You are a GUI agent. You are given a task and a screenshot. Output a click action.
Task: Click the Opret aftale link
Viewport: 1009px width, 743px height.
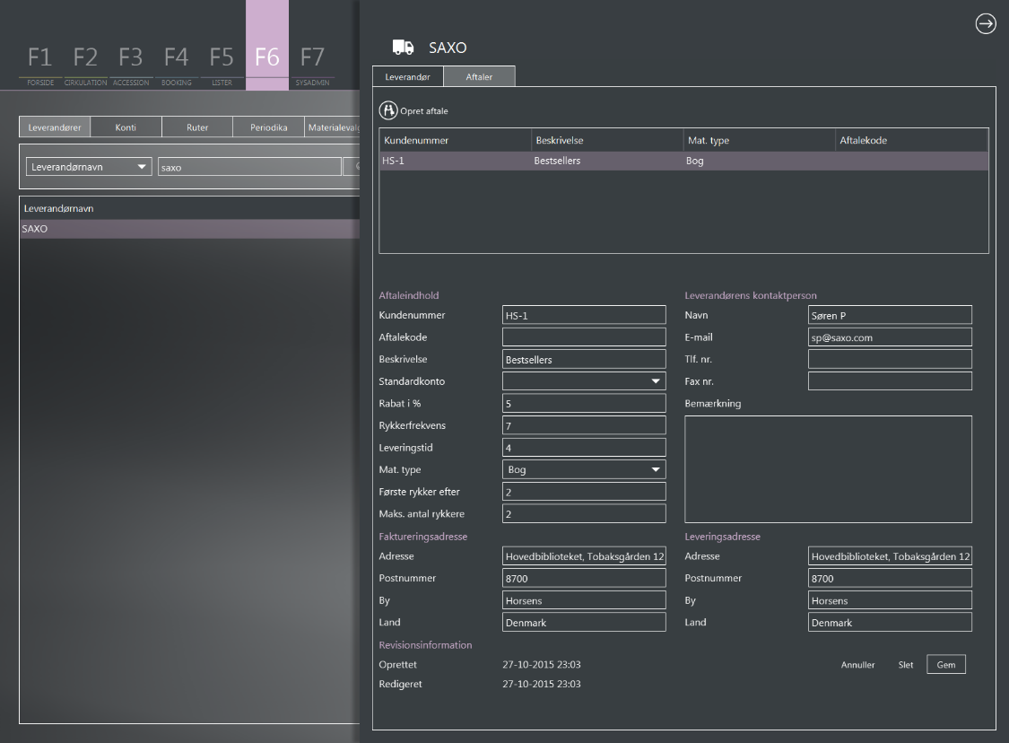pyautogui.click(x=424, y=110)
